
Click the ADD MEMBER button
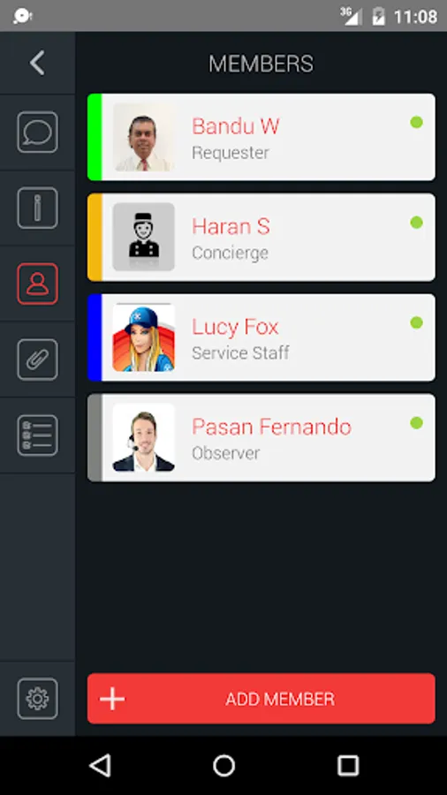pos(261,699)
